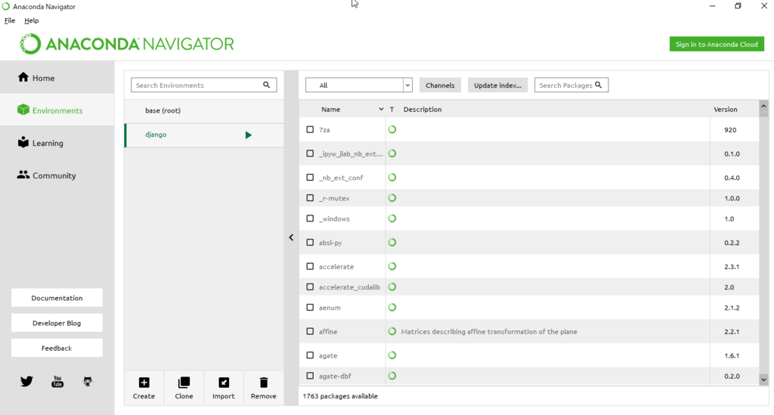Click status circle icon for aenum
774x415 pixels.
coord(392,308)
